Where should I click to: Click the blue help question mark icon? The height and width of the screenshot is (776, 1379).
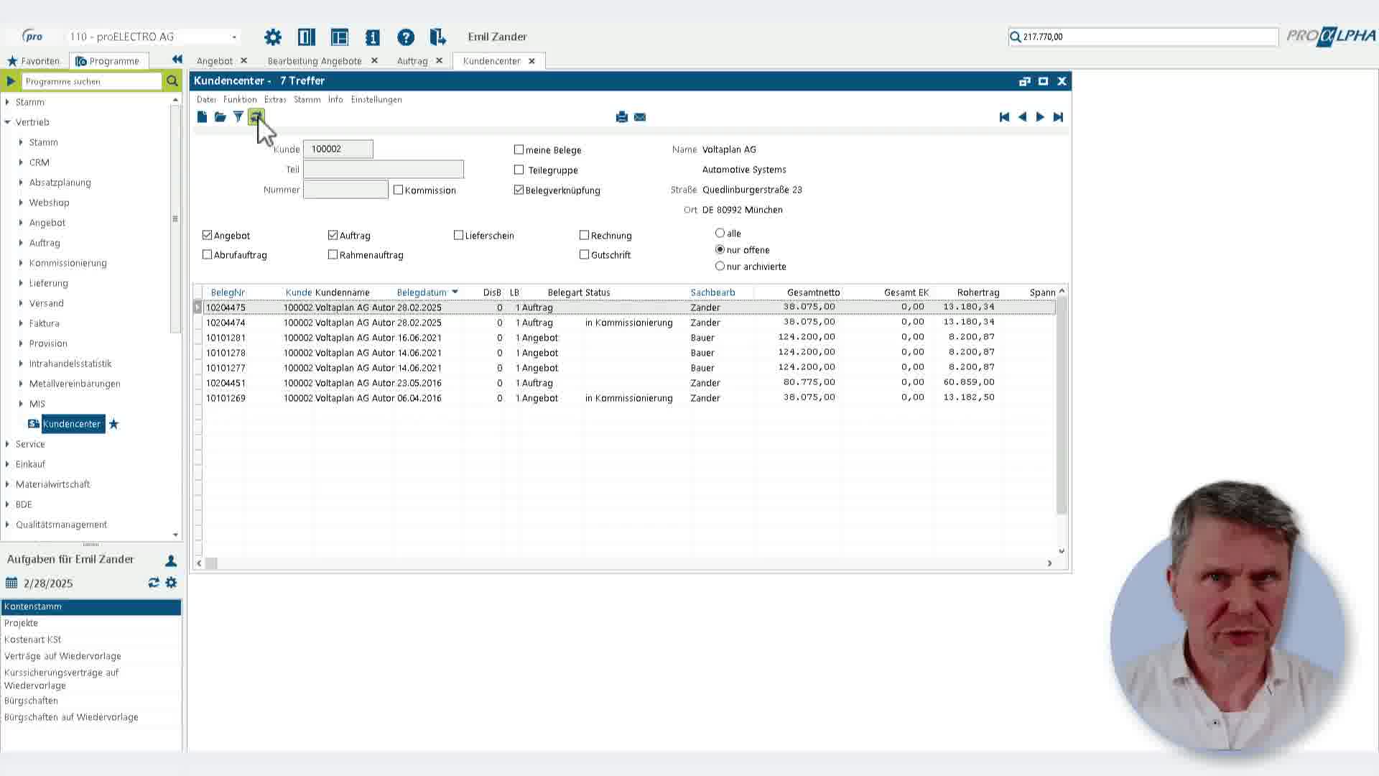click(x=406, y=37)
